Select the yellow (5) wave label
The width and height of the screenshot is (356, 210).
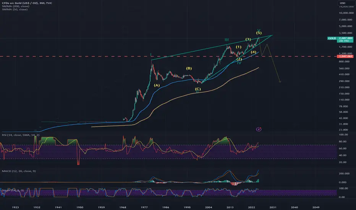coord(259,33)
